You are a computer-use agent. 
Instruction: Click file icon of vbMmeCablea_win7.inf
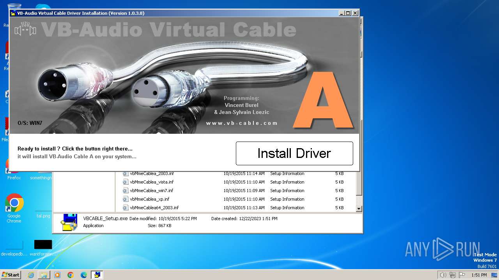(x=126, y=191)
